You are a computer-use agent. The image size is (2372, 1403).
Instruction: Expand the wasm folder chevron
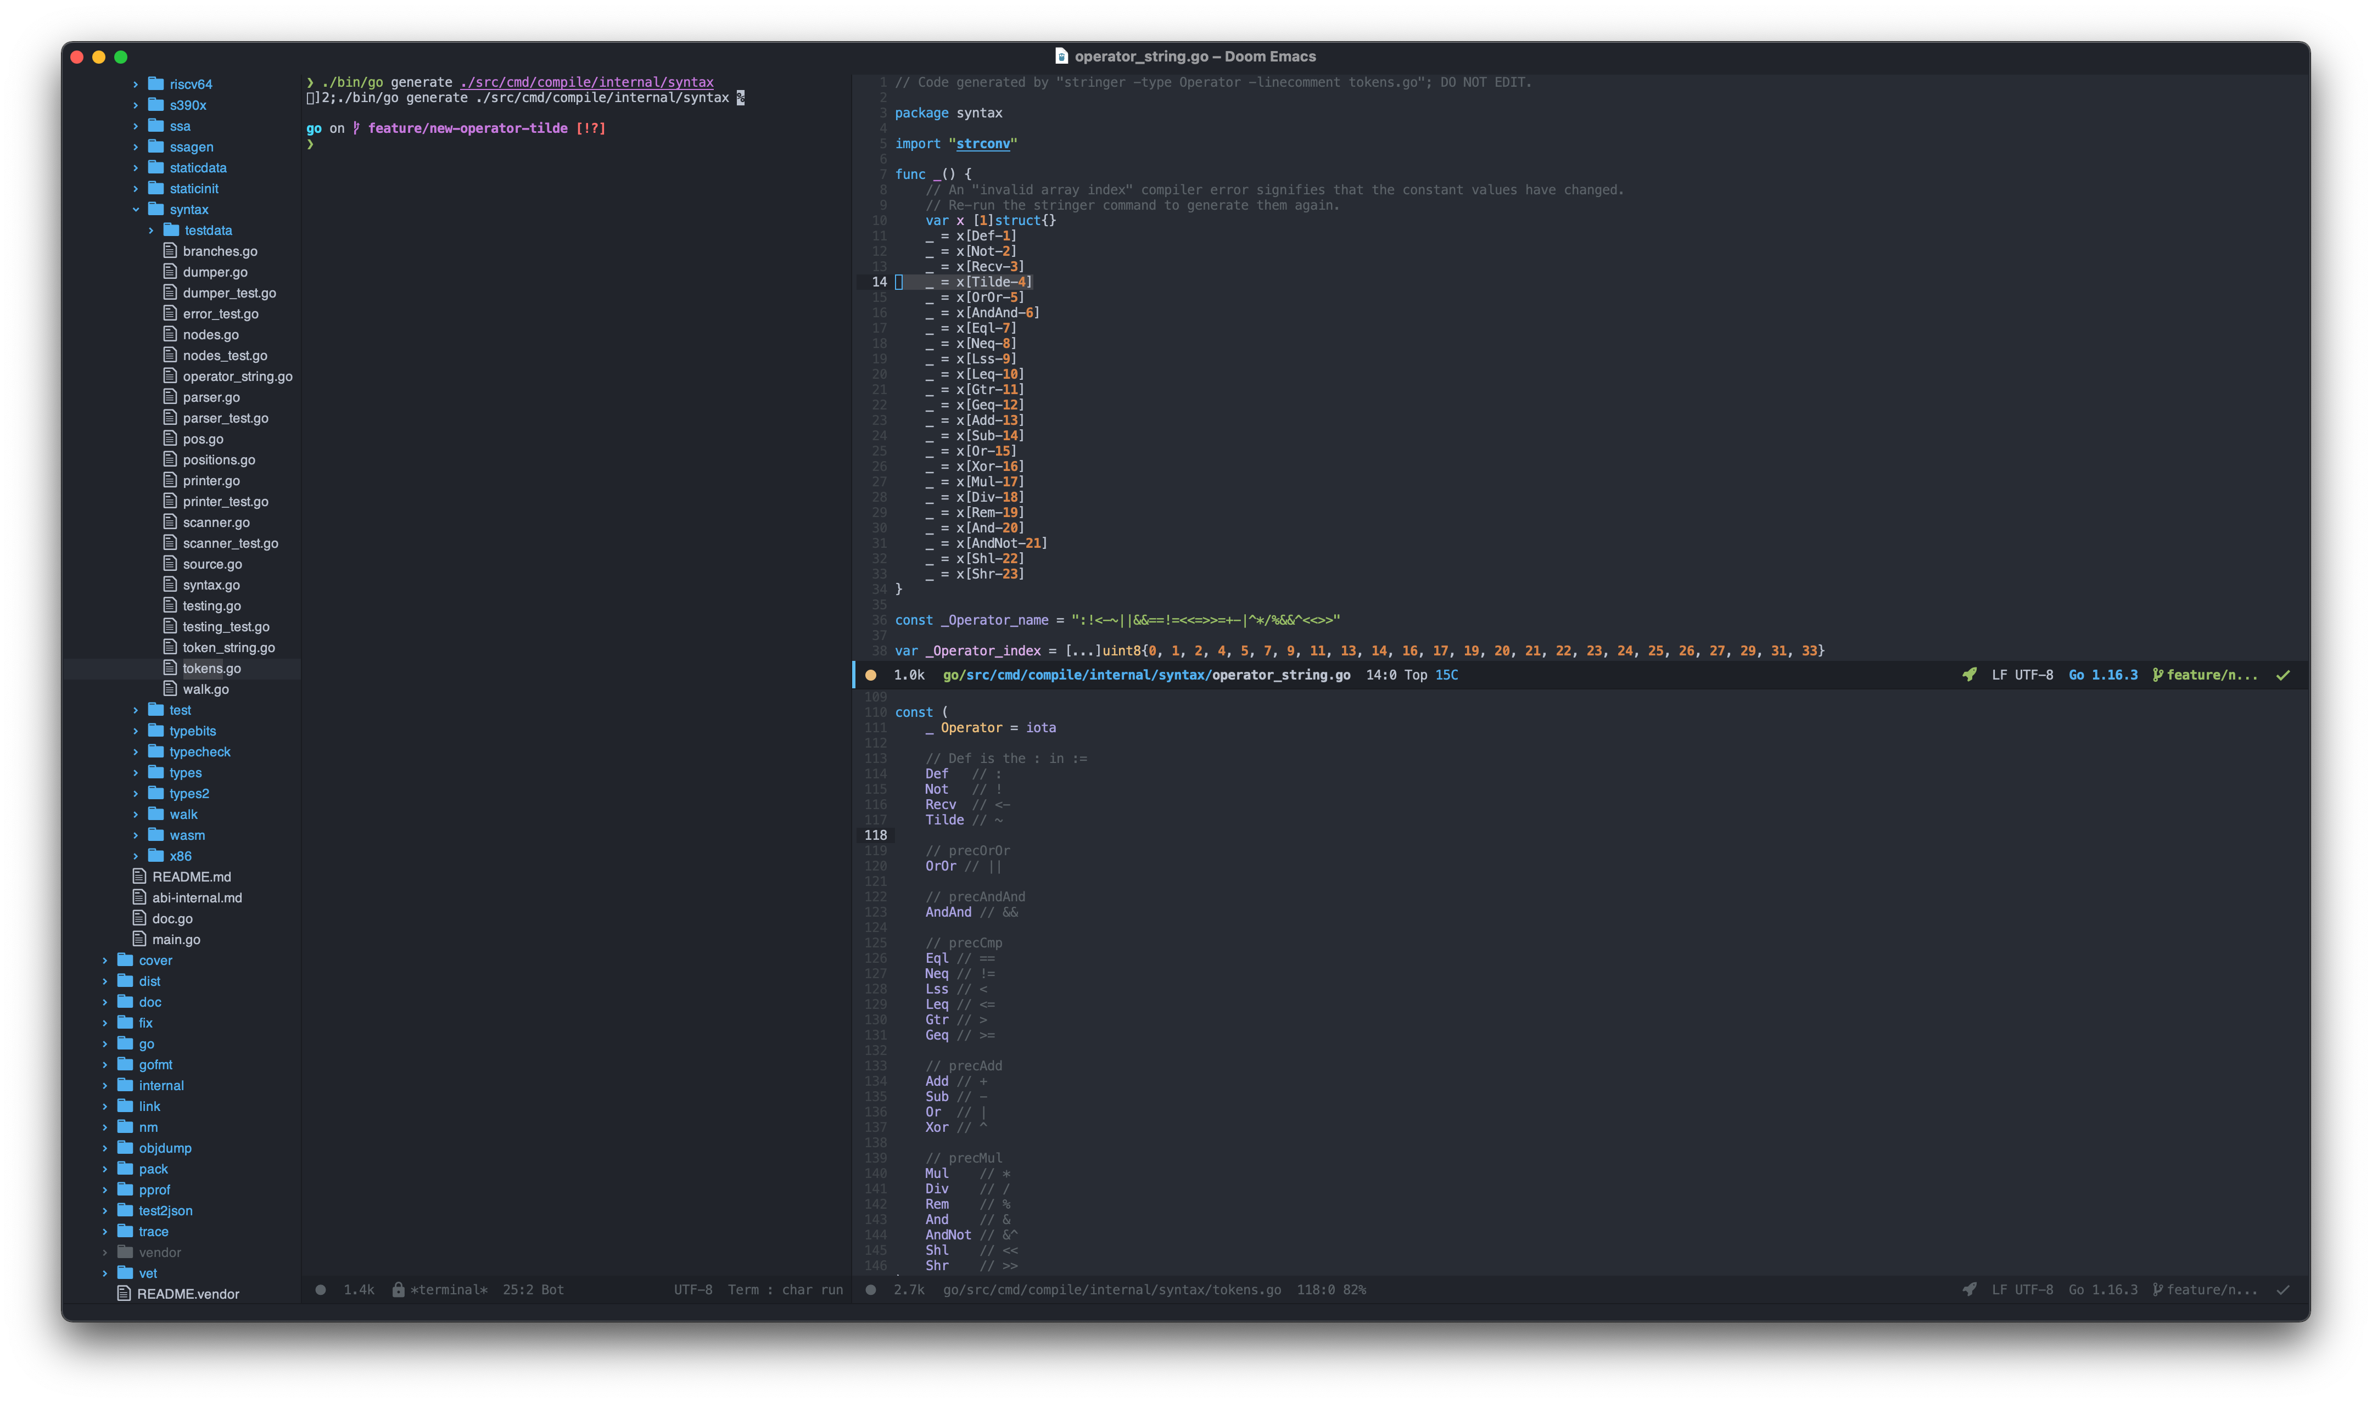(135, 835)
